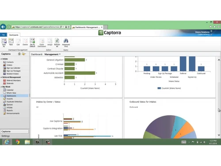Open the browser favorites star icon
The width and height of the screenshot is (221, 166).
[214, 27]
